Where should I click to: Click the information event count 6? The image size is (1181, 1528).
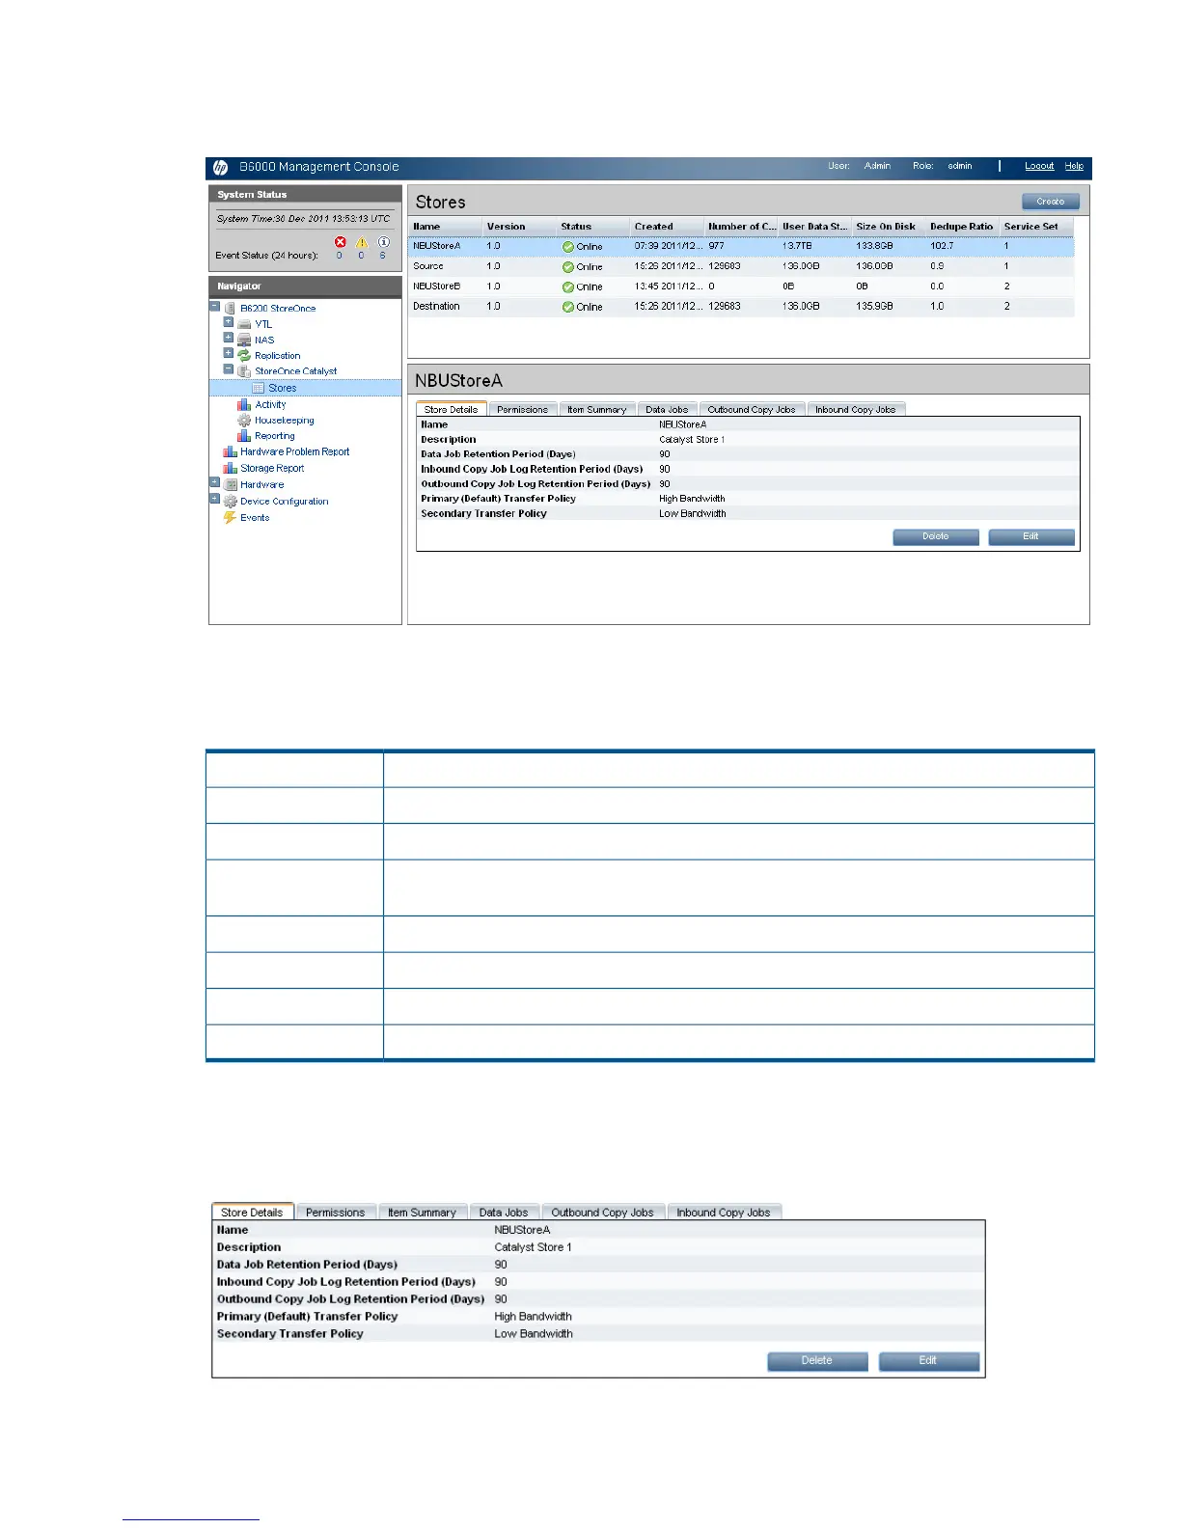point(382,256)
